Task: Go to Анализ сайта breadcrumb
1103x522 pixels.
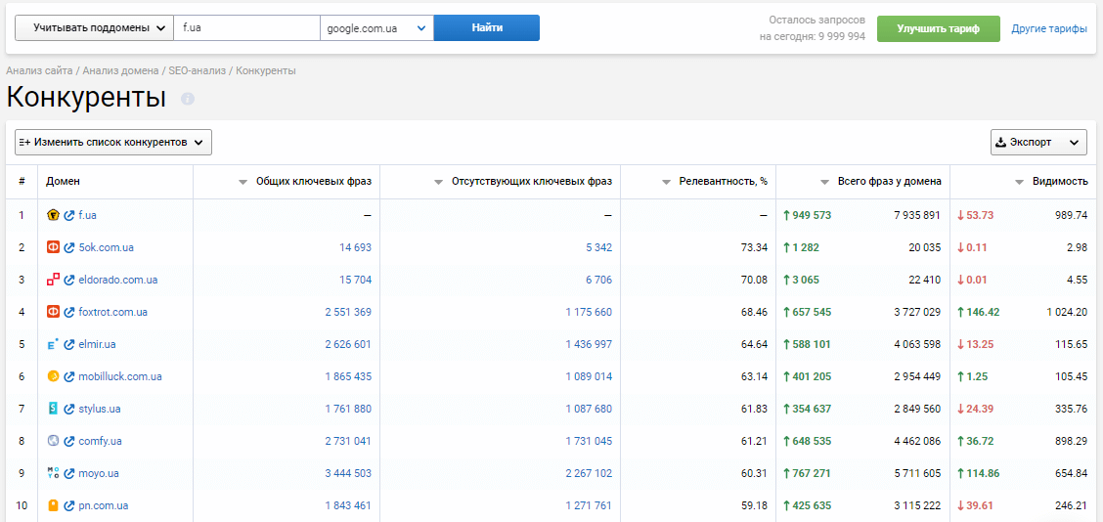Action: point(39,70)
